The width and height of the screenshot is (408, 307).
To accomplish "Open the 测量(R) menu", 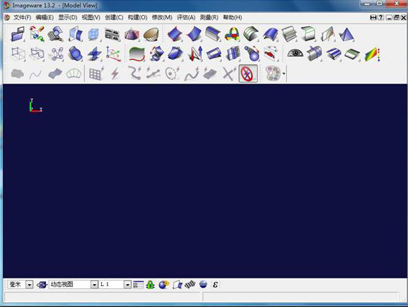I will coord(209,17).
